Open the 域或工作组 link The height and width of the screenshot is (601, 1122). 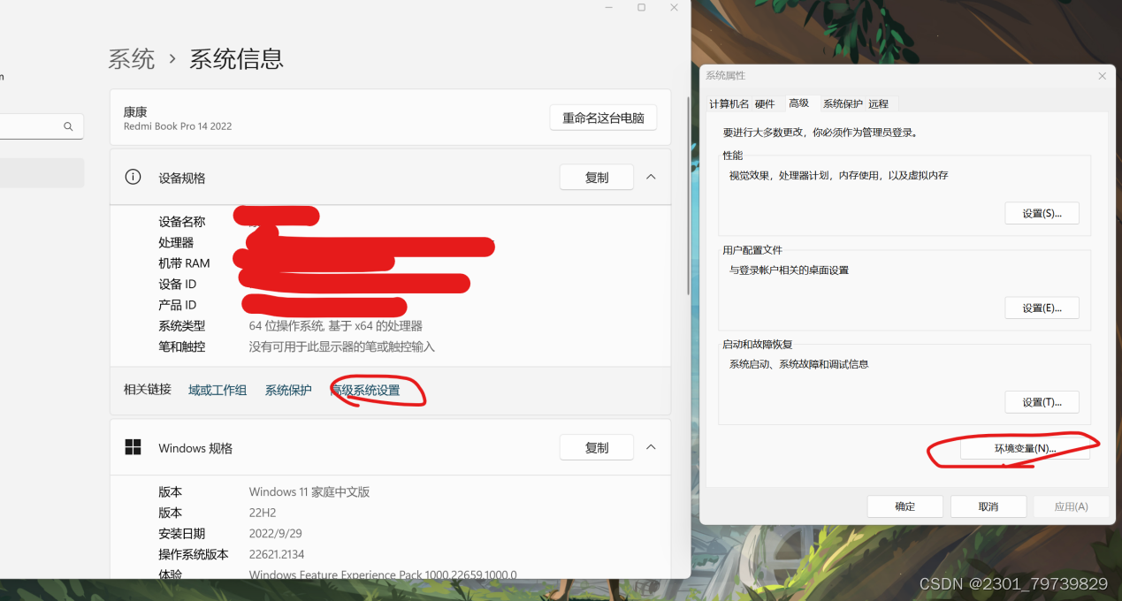click(x=218, y=390)
